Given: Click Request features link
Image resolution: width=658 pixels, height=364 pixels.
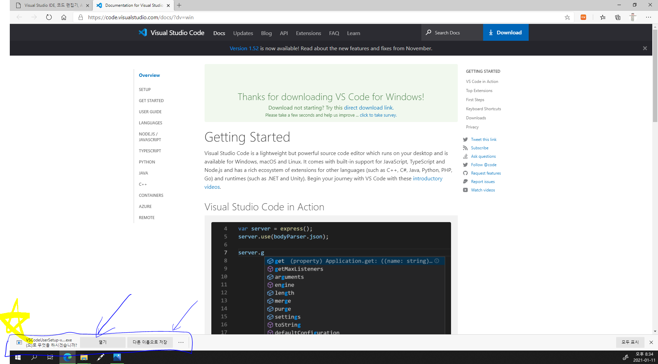Looking at the screenshot, I should point(486,173).
